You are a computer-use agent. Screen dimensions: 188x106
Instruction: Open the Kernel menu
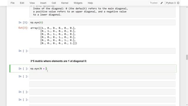tap(65, 3)
